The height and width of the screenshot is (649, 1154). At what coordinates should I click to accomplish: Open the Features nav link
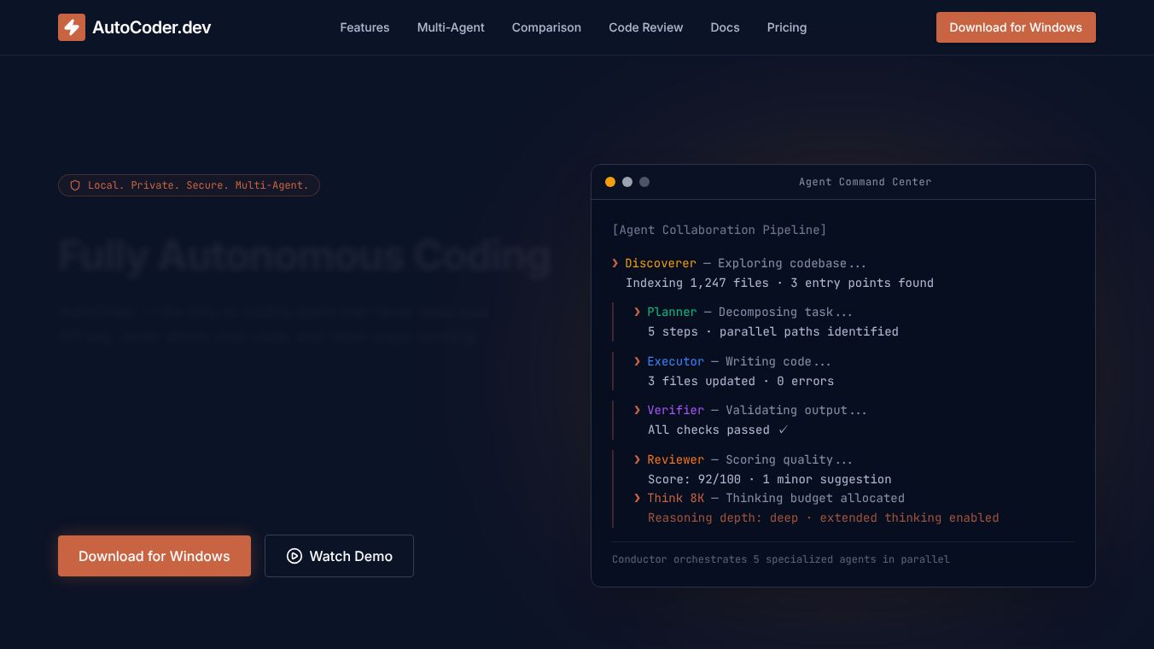click(x=364, y=27)
